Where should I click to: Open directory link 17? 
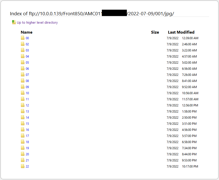coord(27,136)
